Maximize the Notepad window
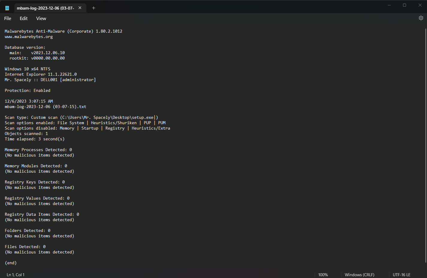The height and width of the screenshot is (278, 427). pos(405,5)
